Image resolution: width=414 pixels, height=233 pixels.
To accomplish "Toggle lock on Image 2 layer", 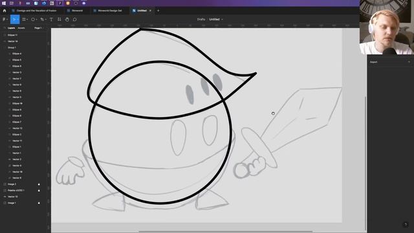I will [x=39, y=184].
